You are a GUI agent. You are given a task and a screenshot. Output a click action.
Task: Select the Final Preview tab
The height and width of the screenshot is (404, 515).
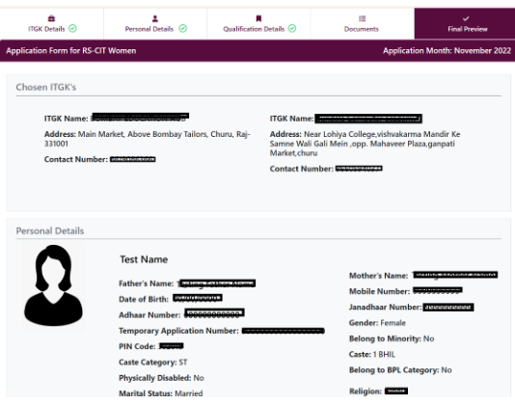[465, 24]
